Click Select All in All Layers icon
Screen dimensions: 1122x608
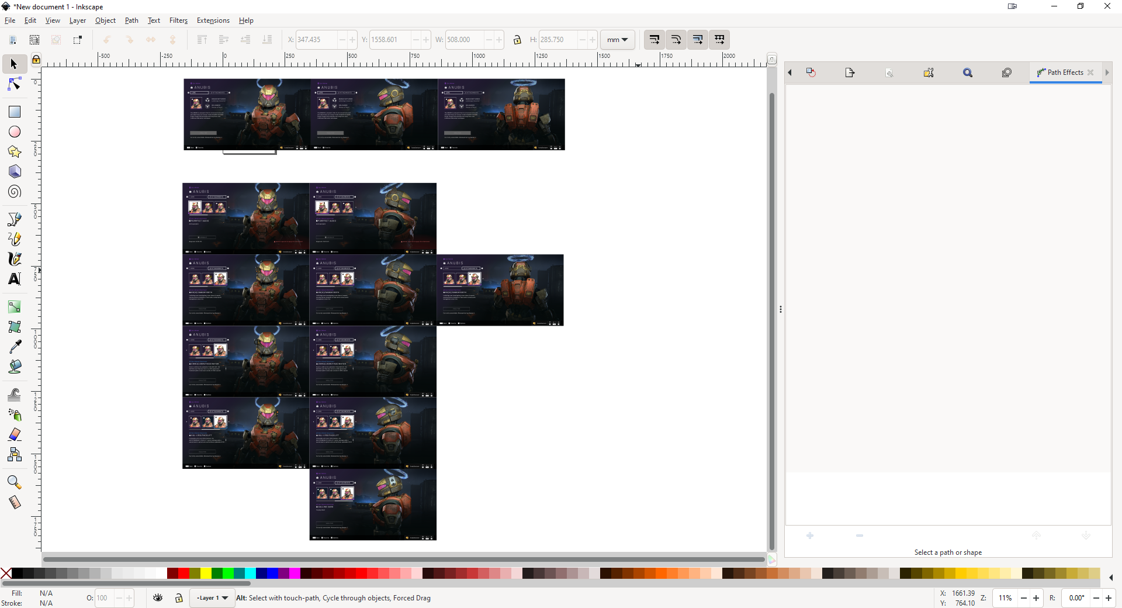point(34,40)
